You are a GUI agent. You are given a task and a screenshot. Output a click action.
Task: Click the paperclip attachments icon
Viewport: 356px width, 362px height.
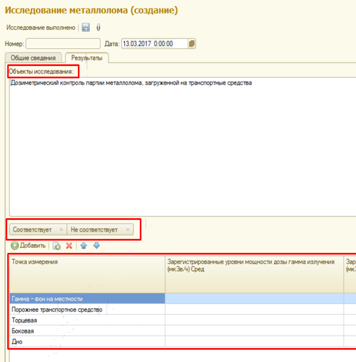(x=98, y=27)
